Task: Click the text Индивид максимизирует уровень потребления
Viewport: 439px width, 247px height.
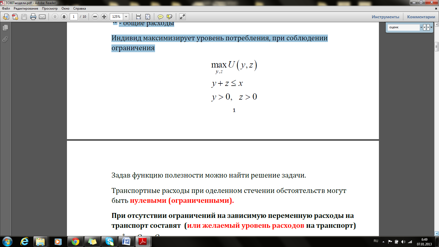Action: (x=190, y=38)
